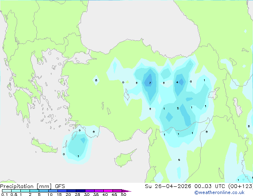Click the '50' legend scale label
This screenshot has width=253, height=196.
click(123, 194)
